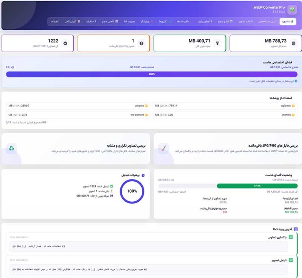The width and height of the screenshot is (302, 278).
Task: Click the green check icon beside تبدیل شده 1221
Action: (112, 186)
